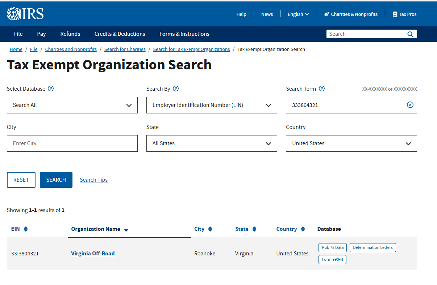437x285 pixels.
Task: Click the Enter City input field
Action: (72, 143)
